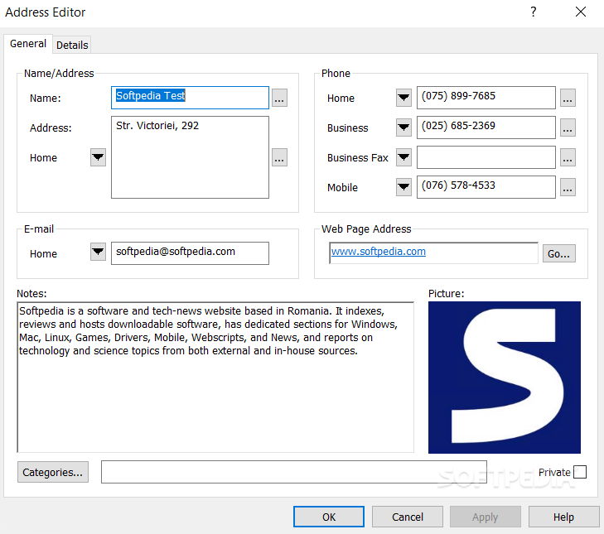Click inside the Notes text area
The height and width of the screenshot is (534, 604).
(215, 378)
